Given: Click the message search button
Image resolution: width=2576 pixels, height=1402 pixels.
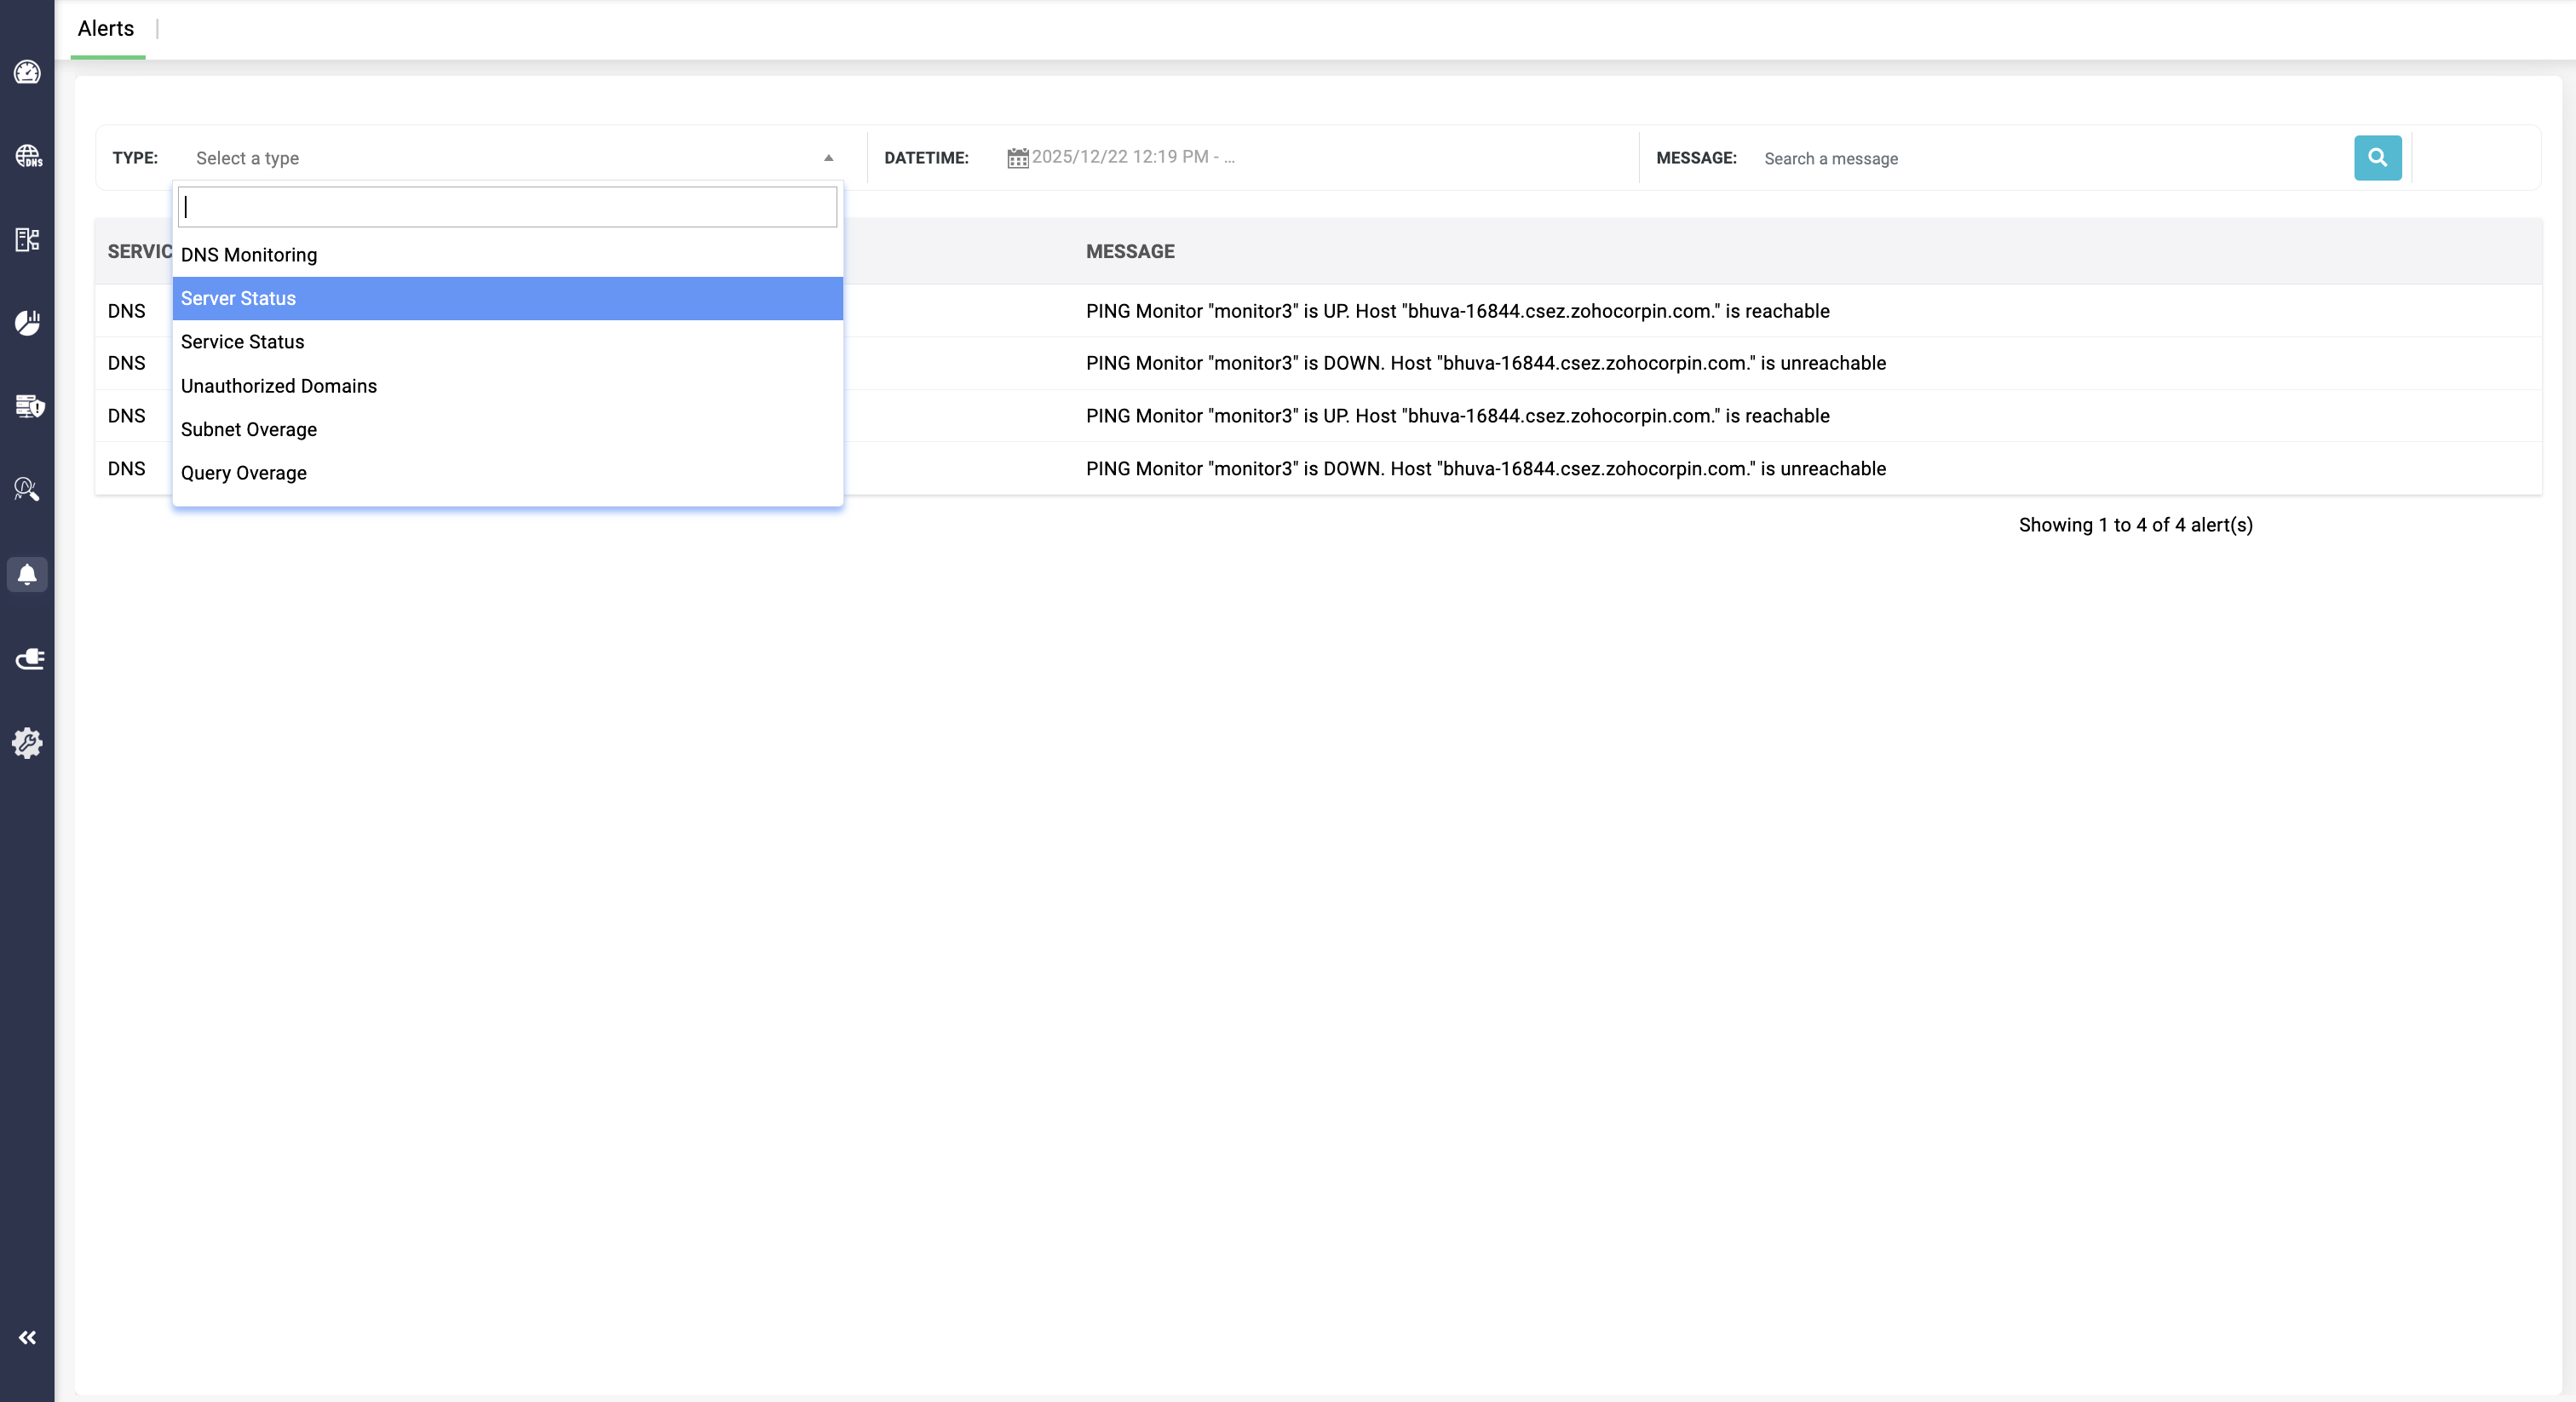Looking at the screenshot, I should [2377, 158].
